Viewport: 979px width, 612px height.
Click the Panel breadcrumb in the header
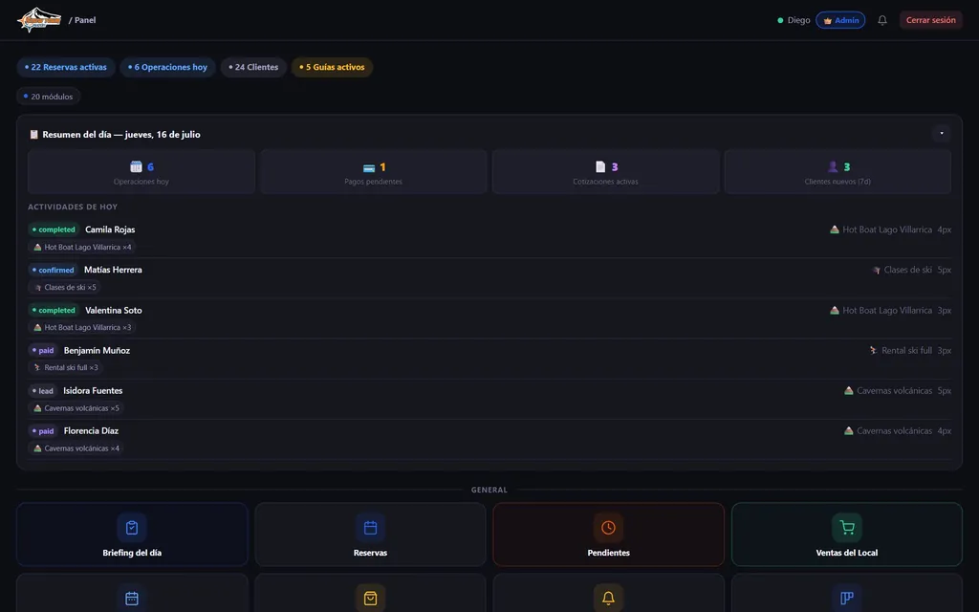85,20
